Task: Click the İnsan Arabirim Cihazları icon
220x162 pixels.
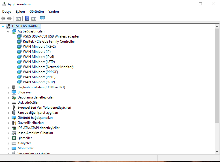Action: [x=14, y=133]
